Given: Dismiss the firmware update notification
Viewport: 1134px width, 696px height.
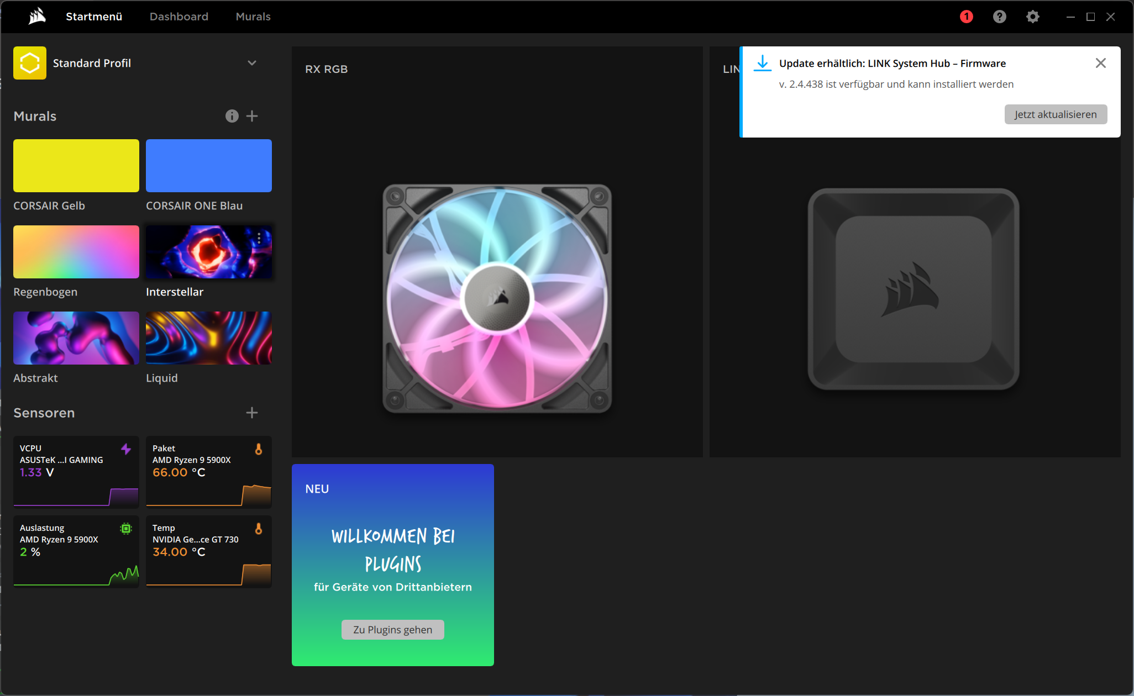Looking at the screenshot, I should [x=1101, y=63].
